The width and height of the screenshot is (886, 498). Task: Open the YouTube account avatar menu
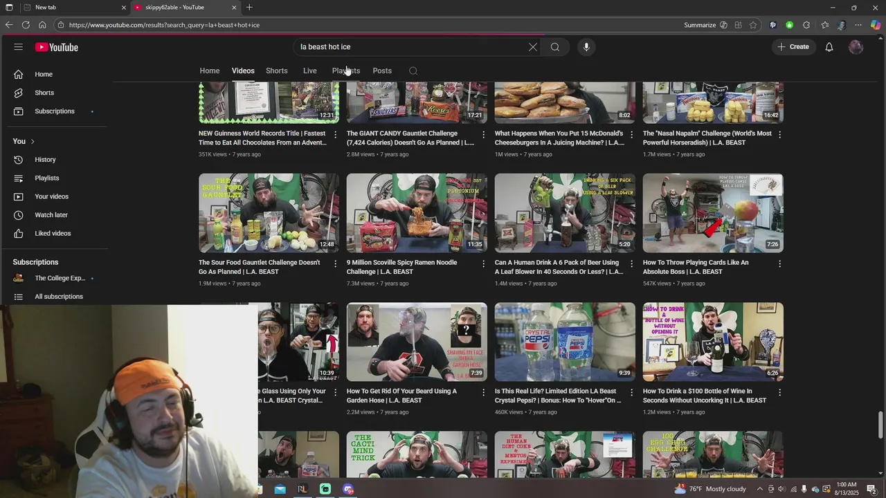[856, 47]
